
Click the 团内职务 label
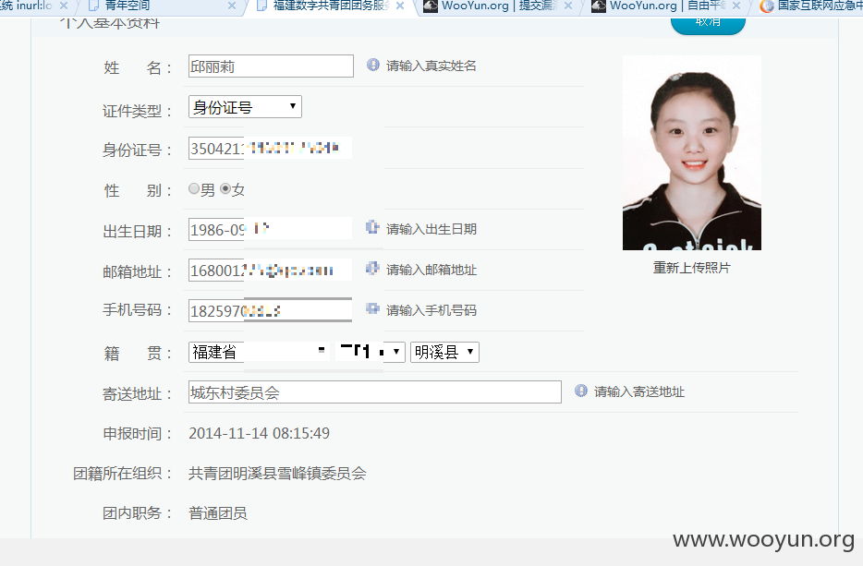click(x=138, y=513)
